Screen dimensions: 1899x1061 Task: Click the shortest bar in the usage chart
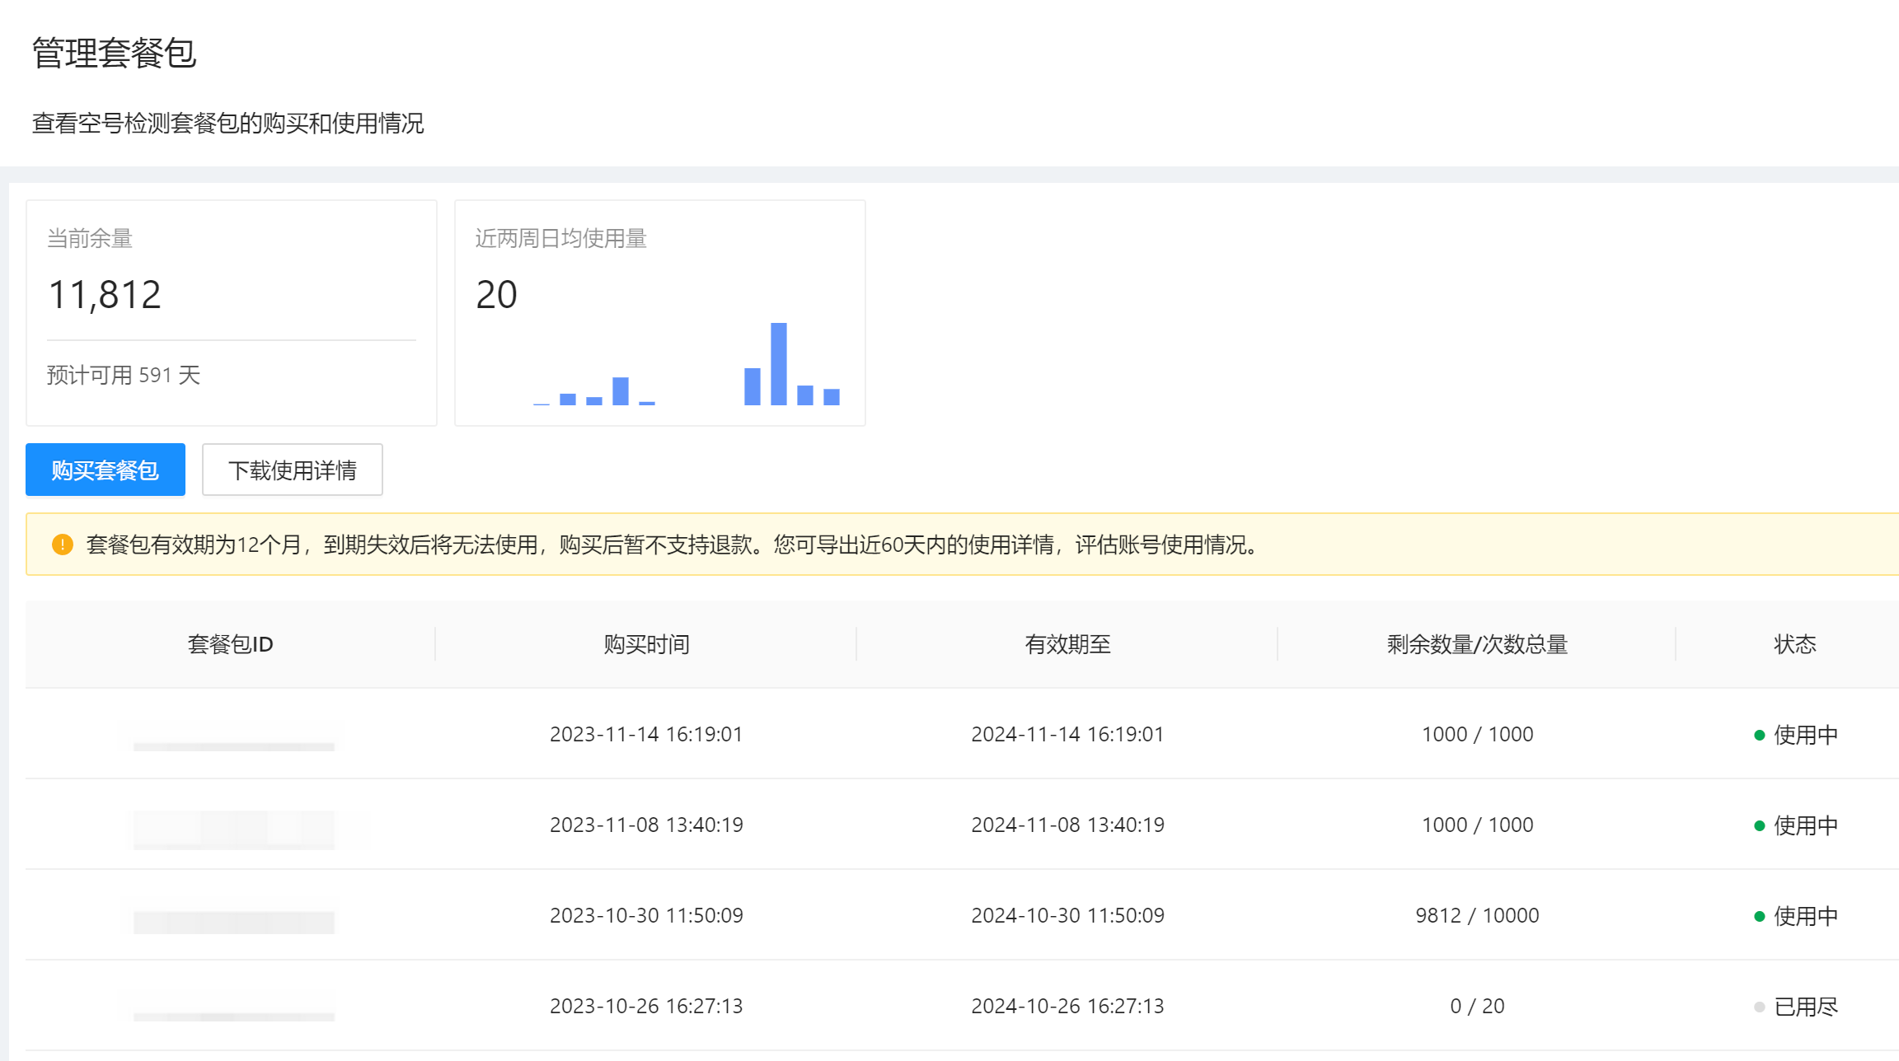pos(540,404)
